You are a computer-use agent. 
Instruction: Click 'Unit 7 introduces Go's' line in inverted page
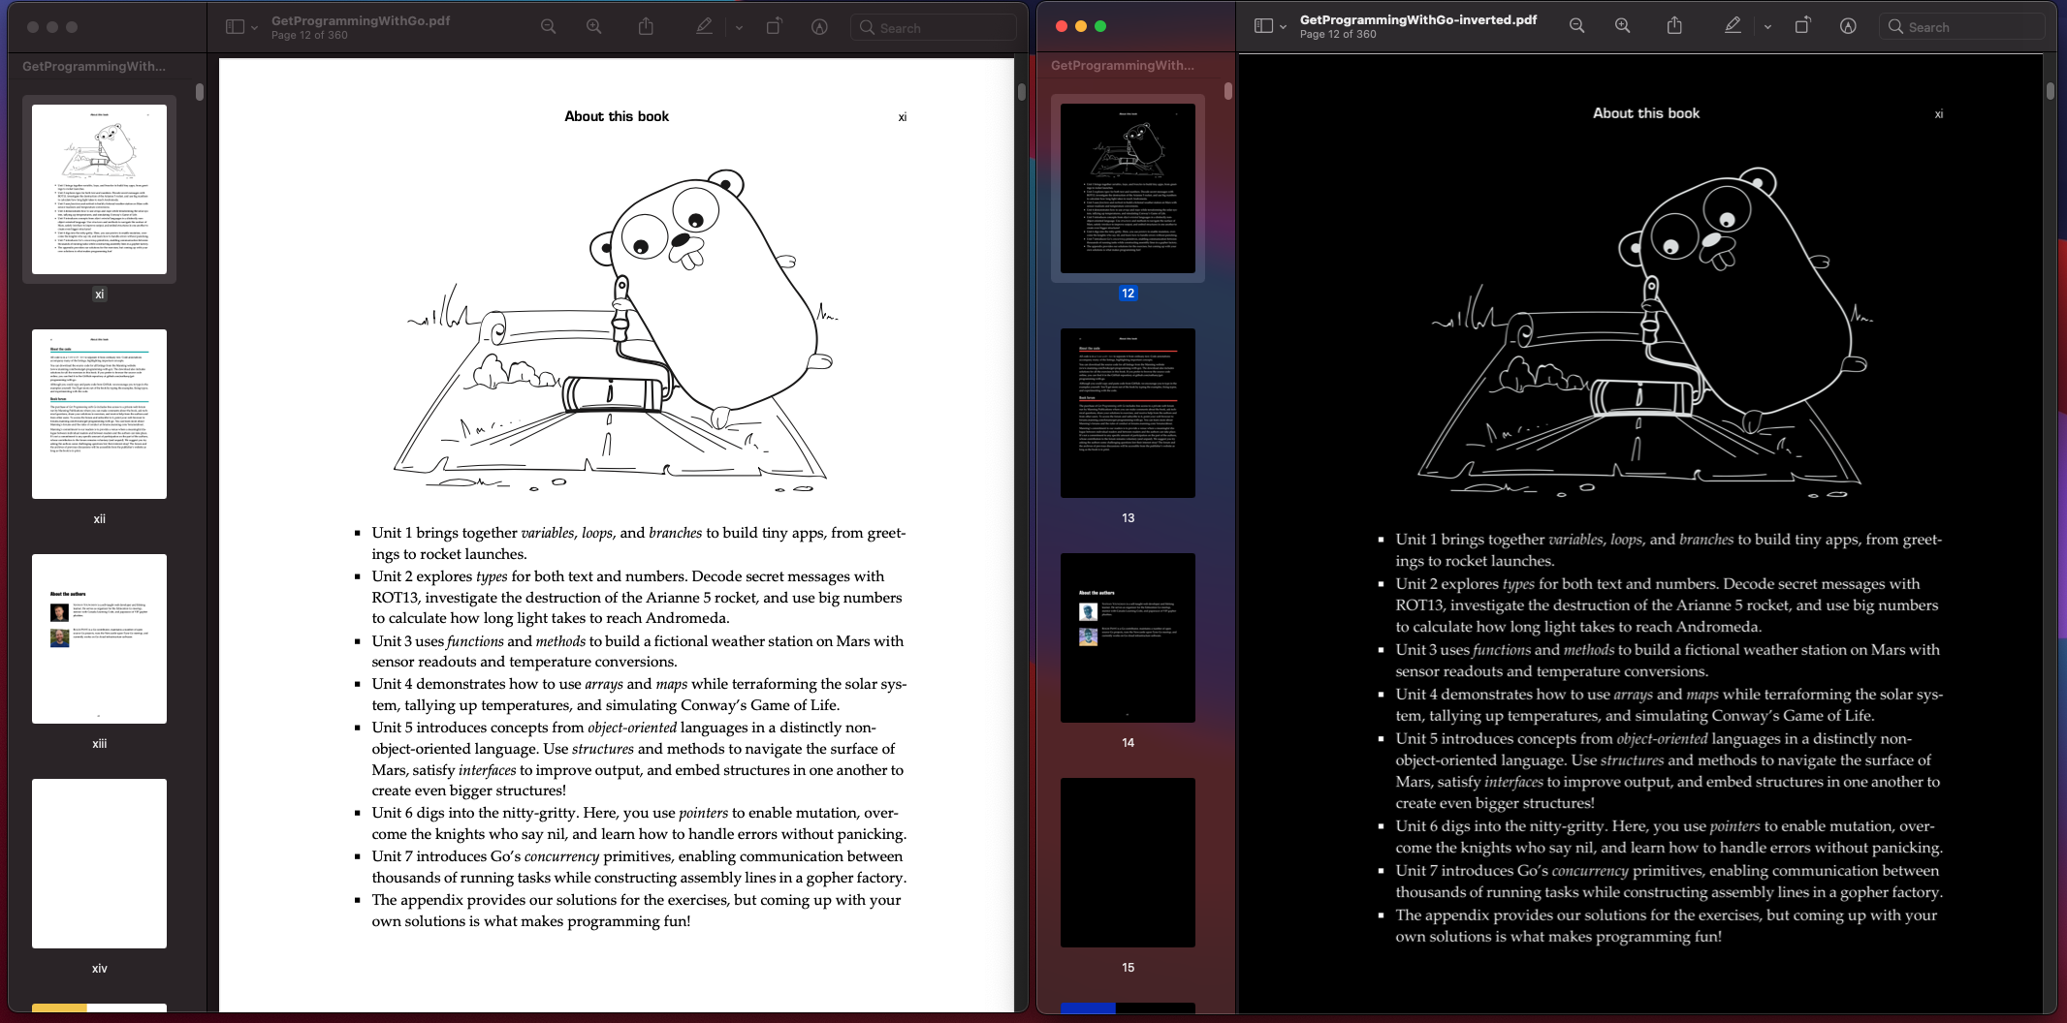[1668, 871]
